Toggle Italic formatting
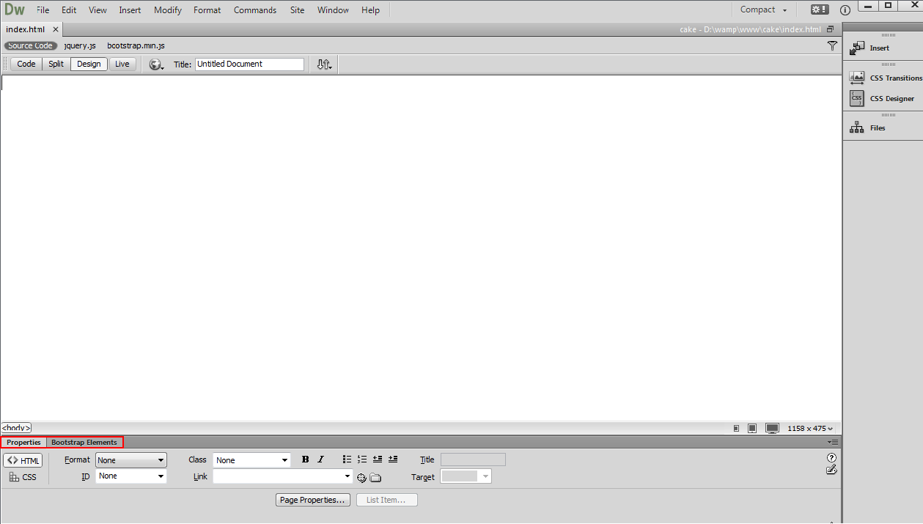The height and width of the screenshot is (524, 923). pyautogui.click(x=320, y=460)
